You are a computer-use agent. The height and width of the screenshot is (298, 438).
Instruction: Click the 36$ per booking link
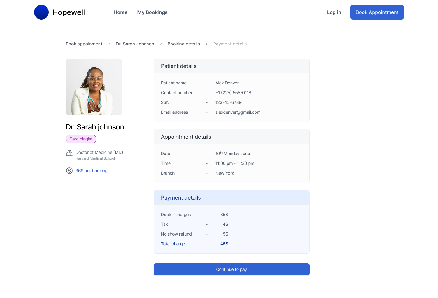pyautogui.click(x=92, y=171)
